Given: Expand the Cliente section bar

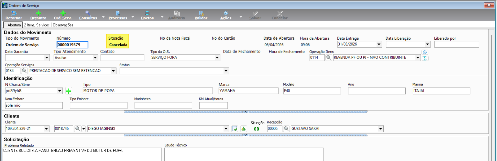Looking at the screenshot, I should tap(246, 135).
